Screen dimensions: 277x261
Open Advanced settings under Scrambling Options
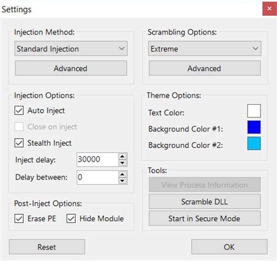205,68
